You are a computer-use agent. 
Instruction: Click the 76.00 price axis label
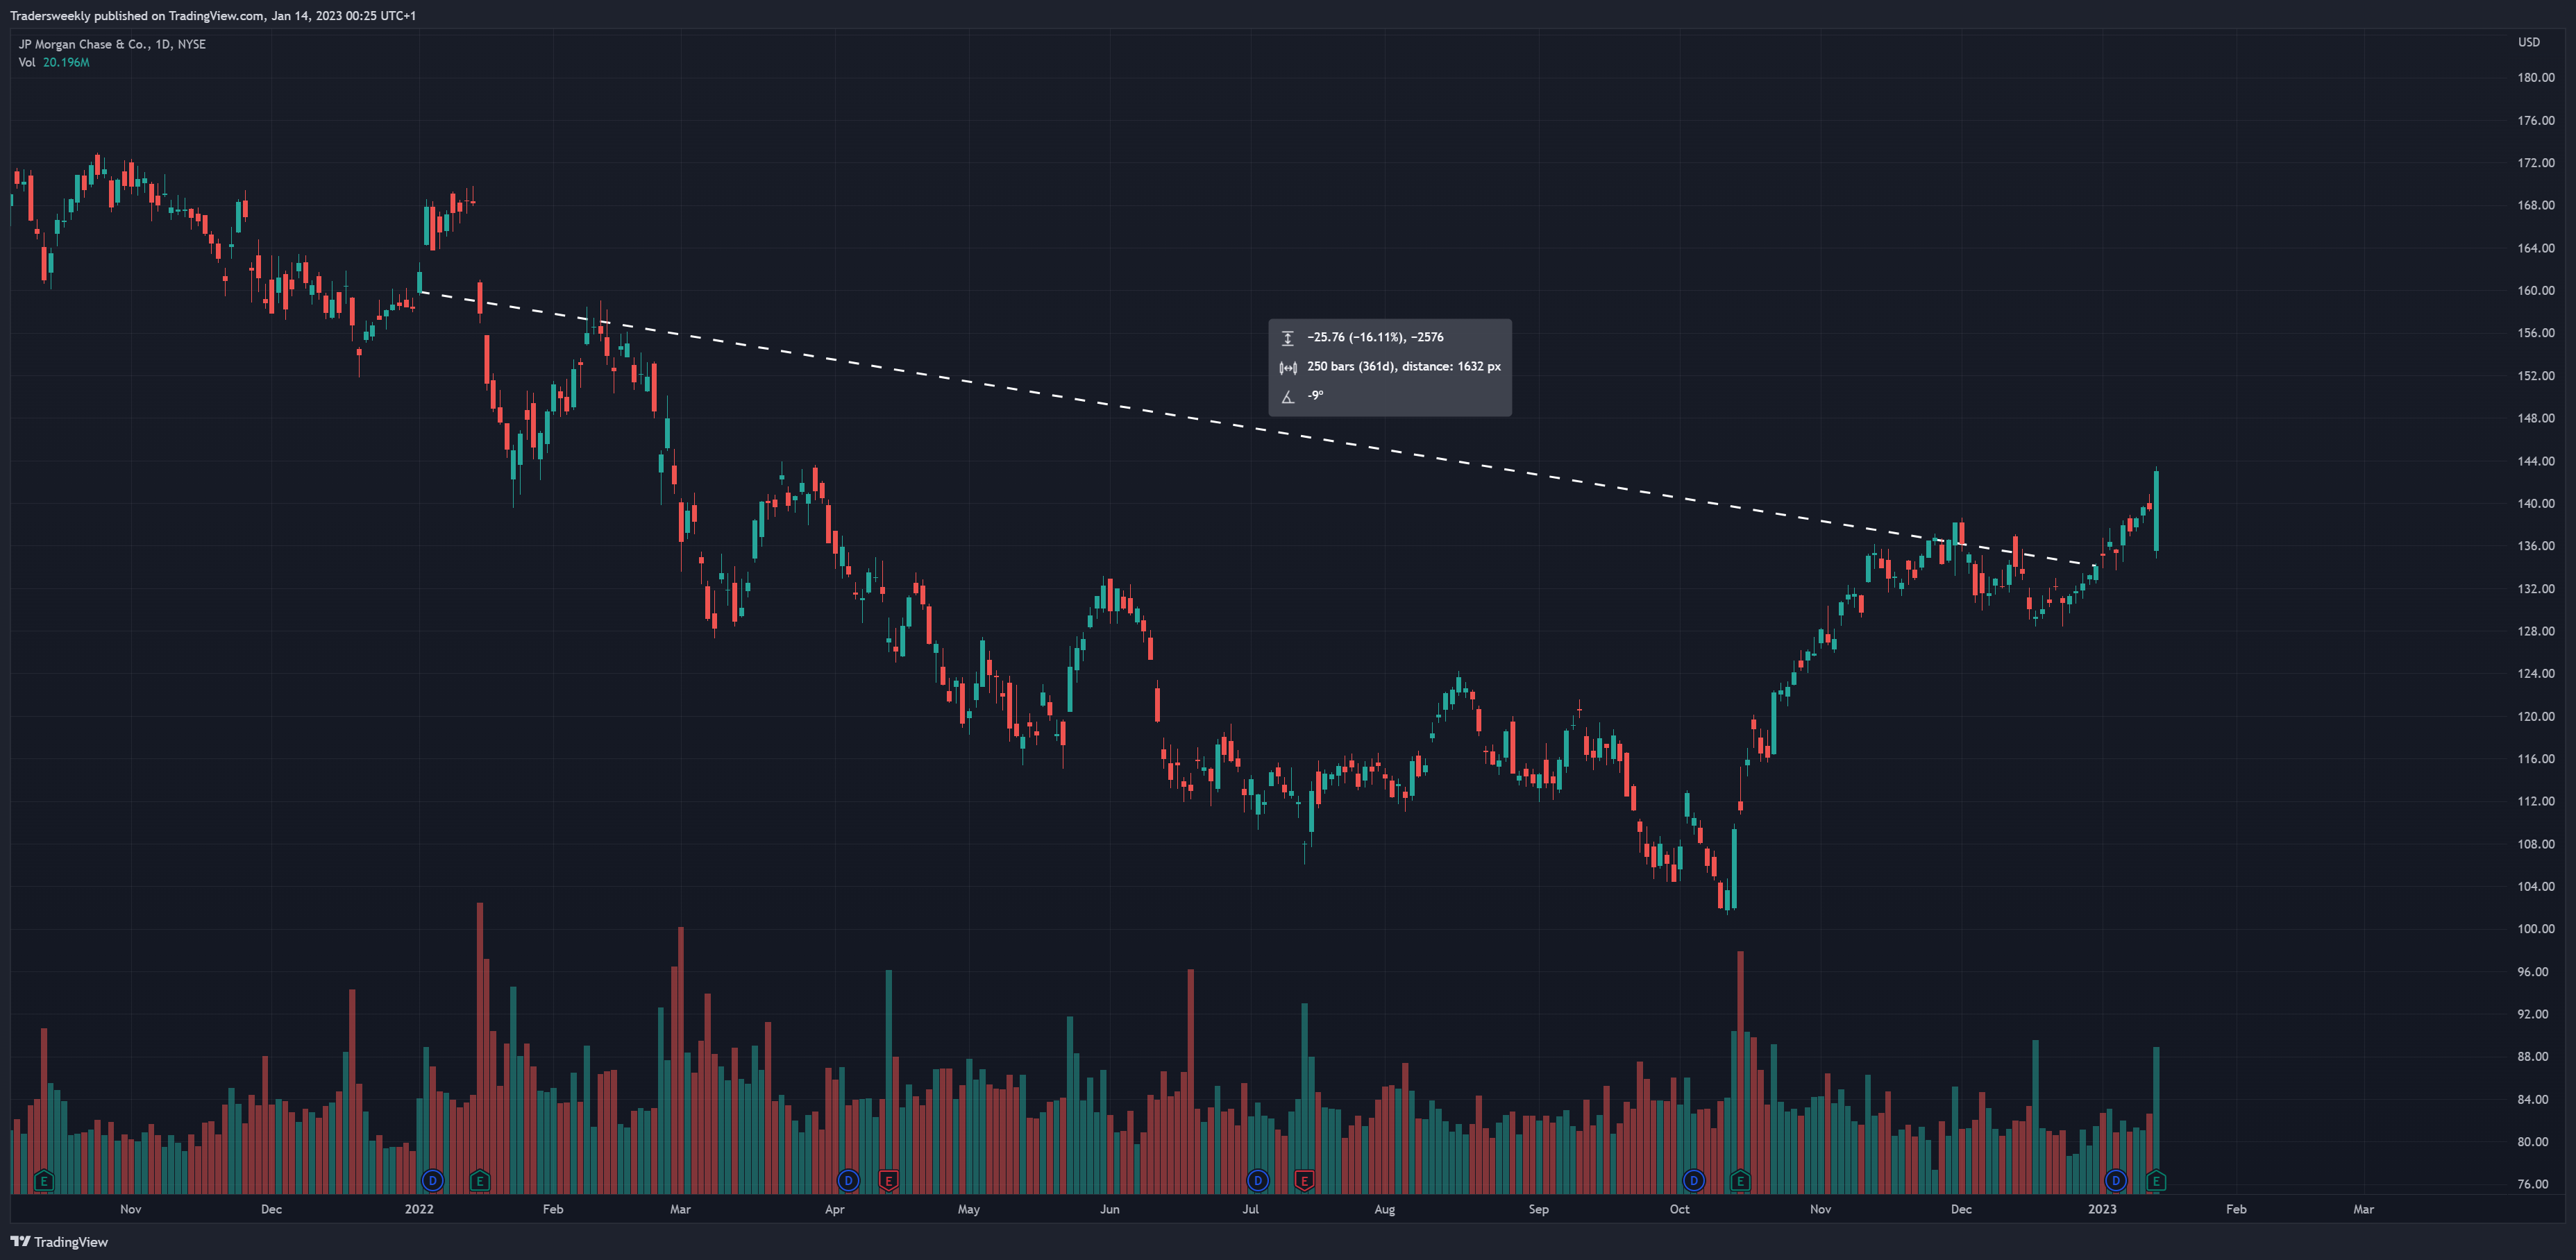point(2532,1184)
